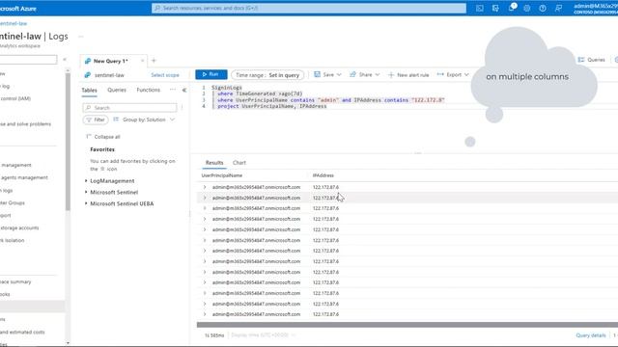This screenshot has height=347, width=618.
Task: Click the horizontal results scrollbar
Action: [x=407, y=325]
